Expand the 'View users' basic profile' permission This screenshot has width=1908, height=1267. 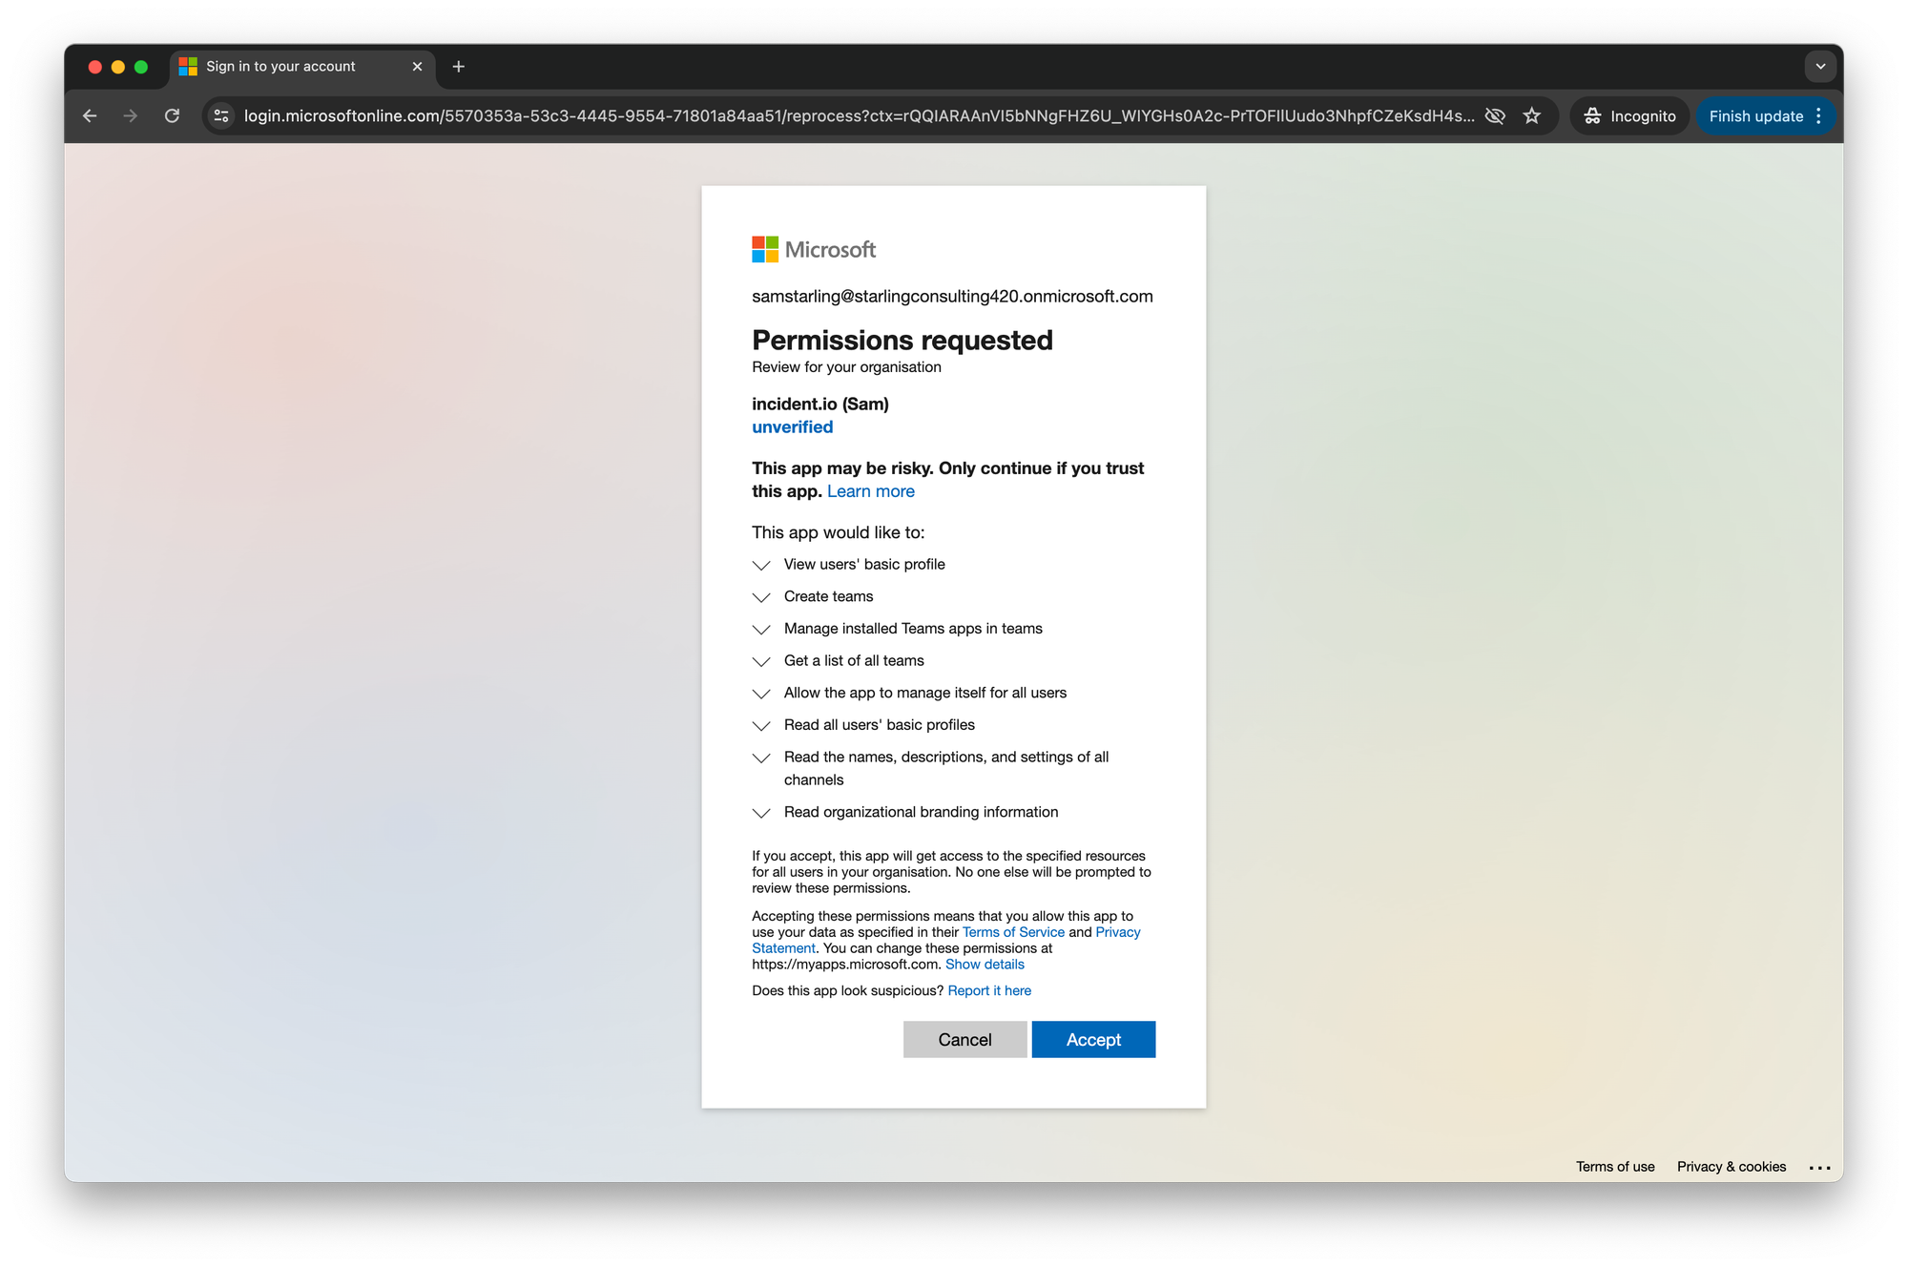pyautogui.click(x=761, y=565)
